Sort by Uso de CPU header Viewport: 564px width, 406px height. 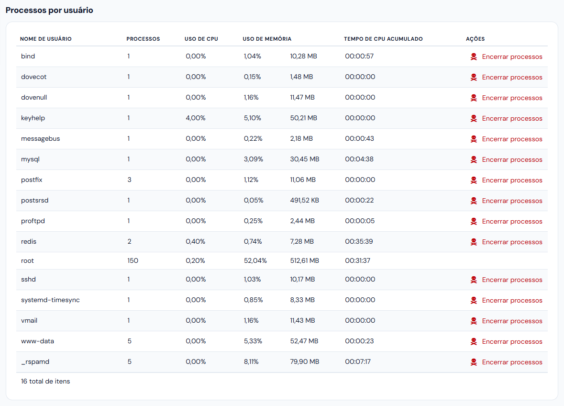point(201,39)
